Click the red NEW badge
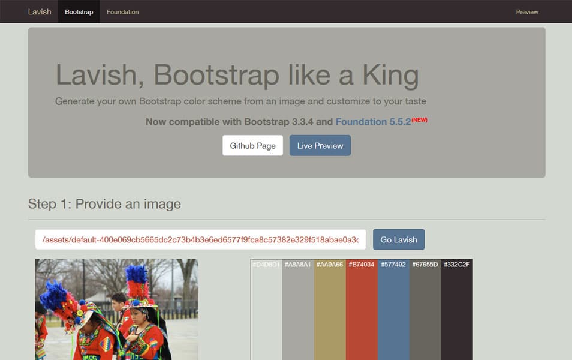Screen dimensions: 572x360 [420, 120]
